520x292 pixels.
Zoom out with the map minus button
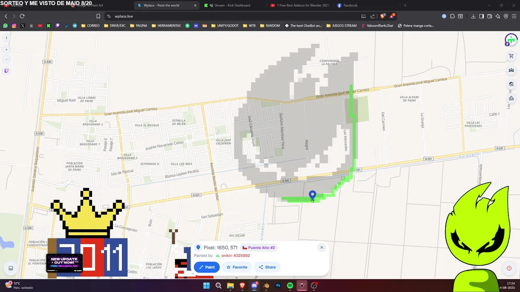(6, 59)
